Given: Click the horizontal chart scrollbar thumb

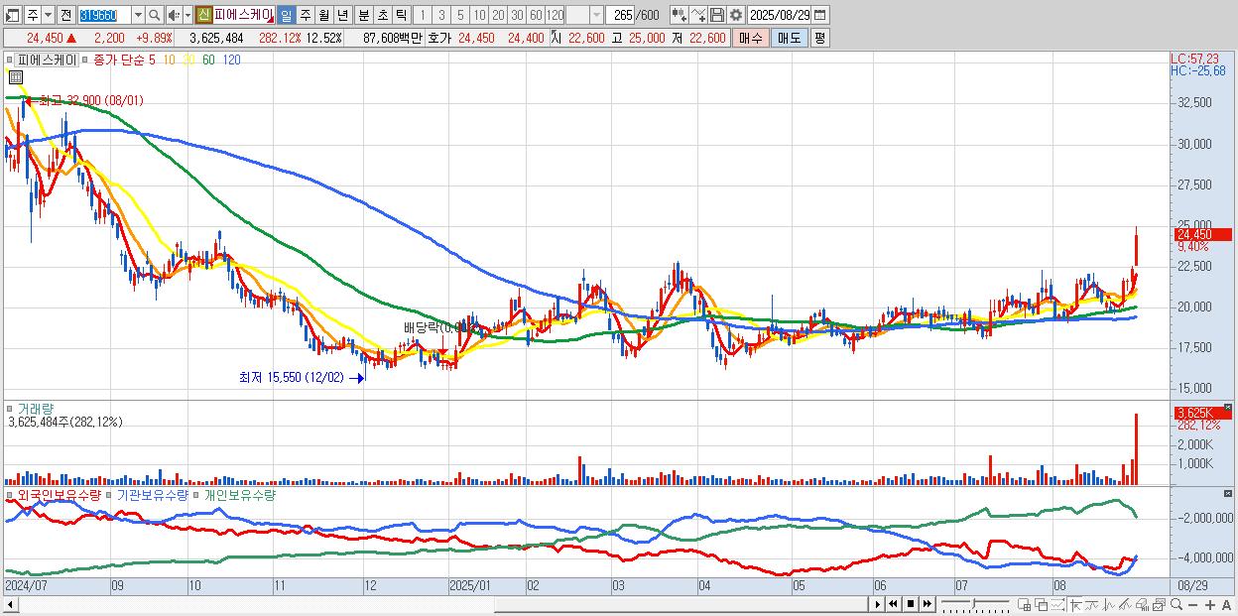Looking at the screenshot, I should point(681,605).
